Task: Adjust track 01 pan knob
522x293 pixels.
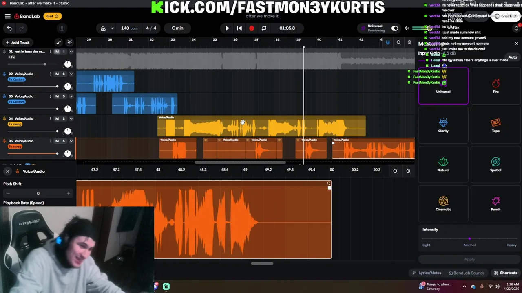Action: pyautogui.click(x=68, y=64)
